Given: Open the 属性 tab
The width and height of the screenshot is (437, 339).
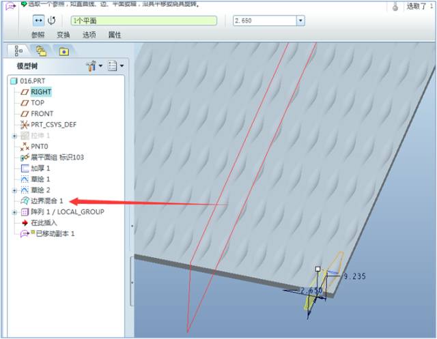Looking at the screenshot, I should click(x=114, y=34).
